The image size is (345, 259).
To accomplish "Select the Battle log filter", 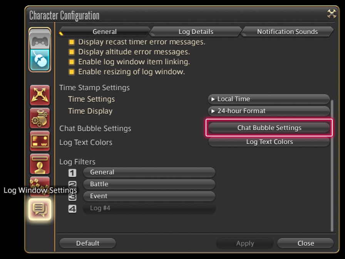I will pyautogui.click(x=149, y=184).
